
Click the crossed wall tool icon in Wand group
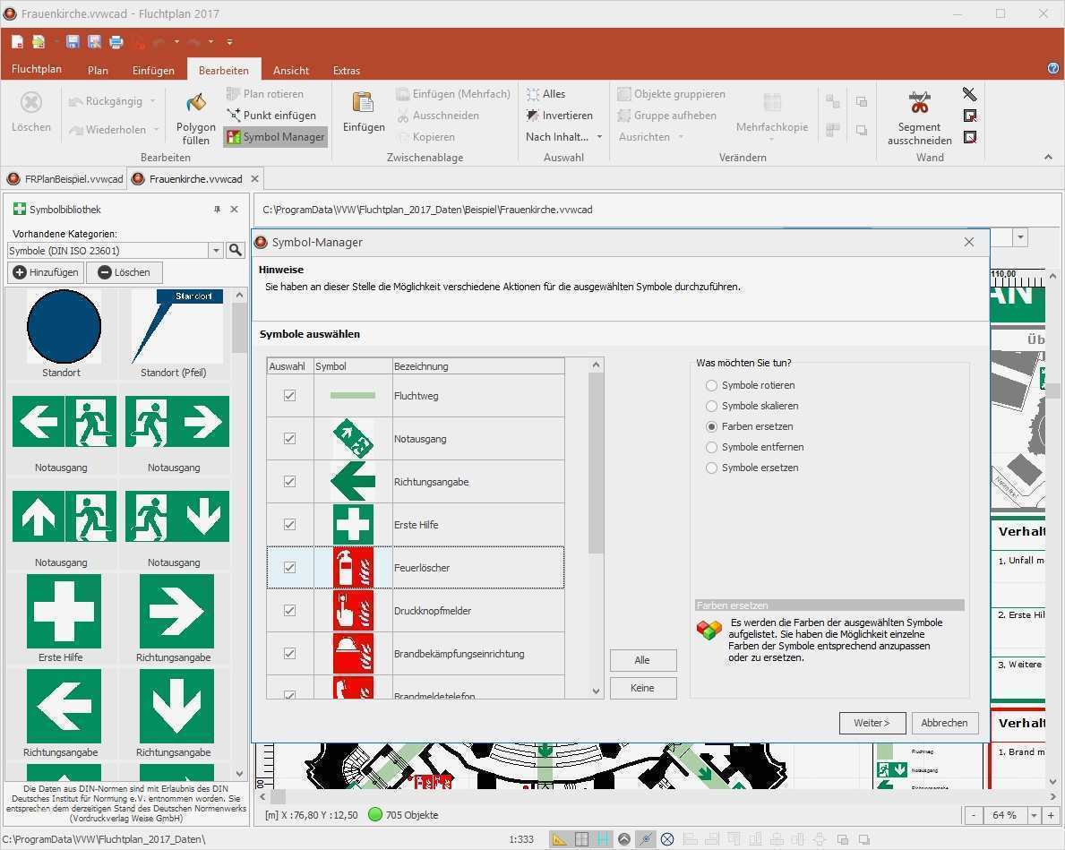(x=970, y=94)
